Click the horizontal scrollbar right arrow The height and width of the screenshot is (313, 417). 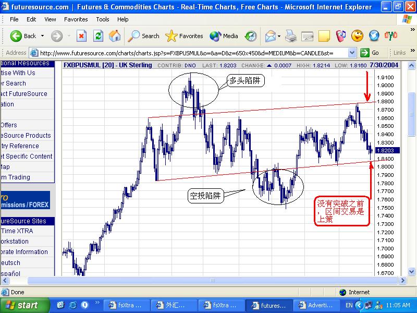[402, 280]
